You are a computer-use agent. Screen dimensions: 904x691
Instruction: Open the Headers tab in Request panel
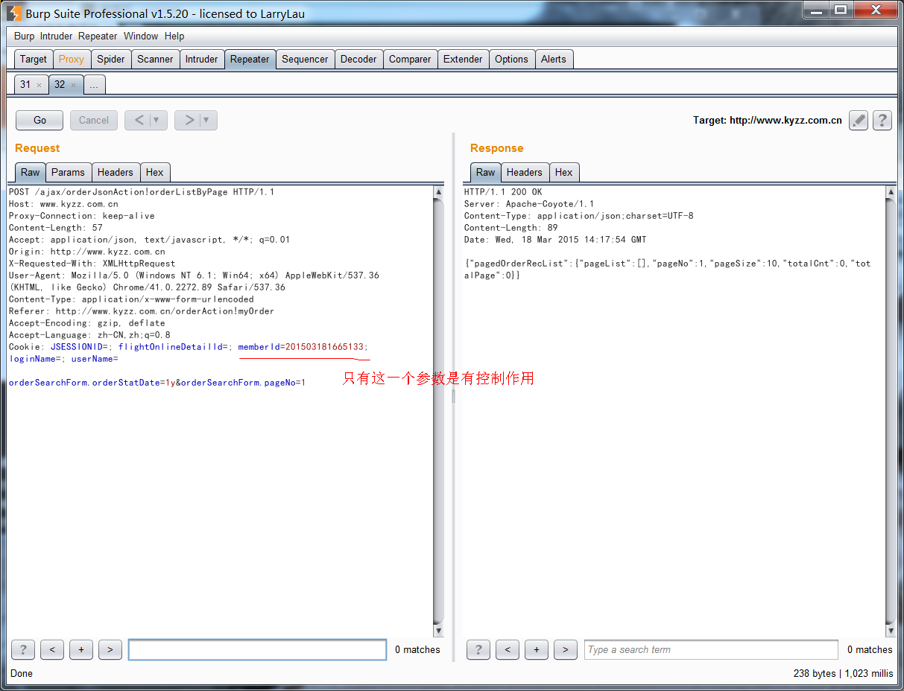115,172
